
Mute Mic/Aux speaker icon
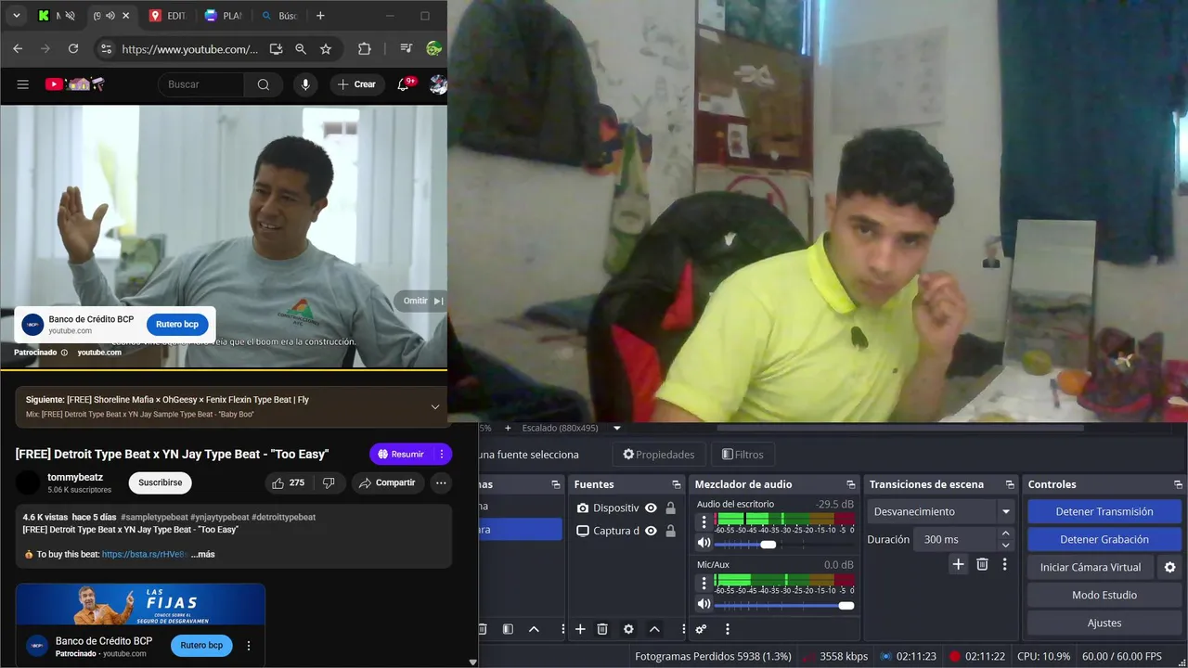click(x=704, y=604)
